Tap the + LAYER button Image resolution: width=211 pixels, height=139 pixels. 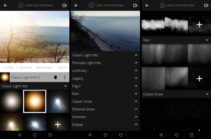9,68
